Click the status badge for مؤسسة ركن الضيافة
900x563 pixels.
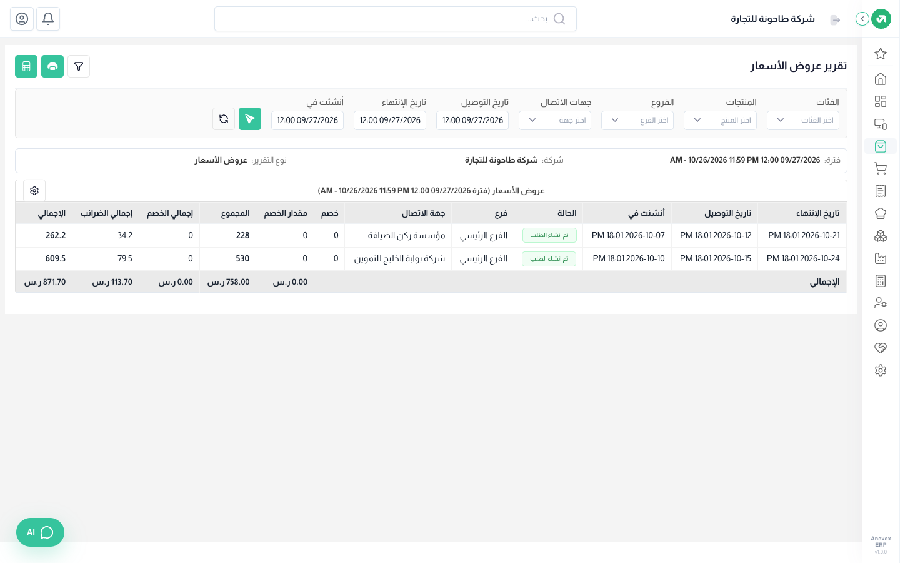(549, 235)
